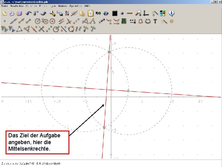Viewport: 222px width, 167px height.
Task: Click the status bar prompt text at bottom
Action: 31,164
